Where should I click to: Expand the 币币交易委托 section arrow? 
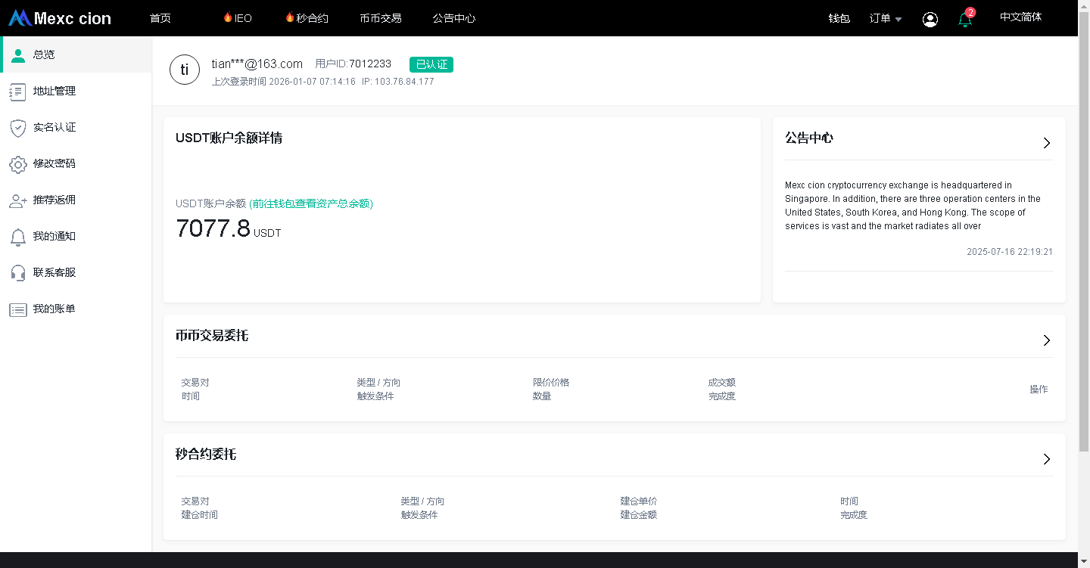pos(1046,340)
